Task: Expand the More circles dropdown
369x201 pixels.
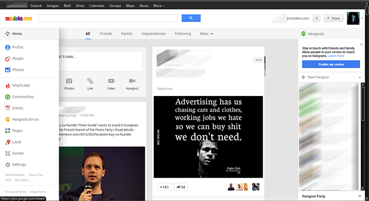Action: click(x=207, y=34)
